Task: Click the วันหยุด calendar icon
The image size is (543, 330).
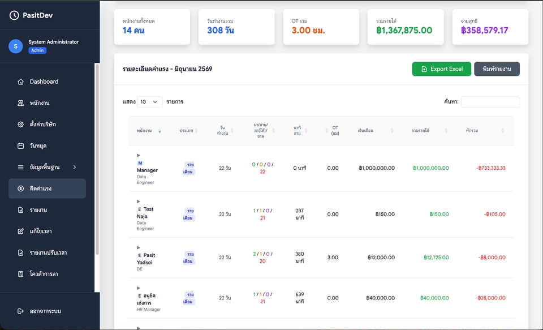Action: coord(21,145)
